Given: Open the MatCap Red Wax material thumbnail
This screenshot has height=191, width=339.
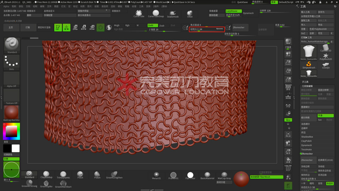Looking at the screenshot, I should [x=11, y=113].
